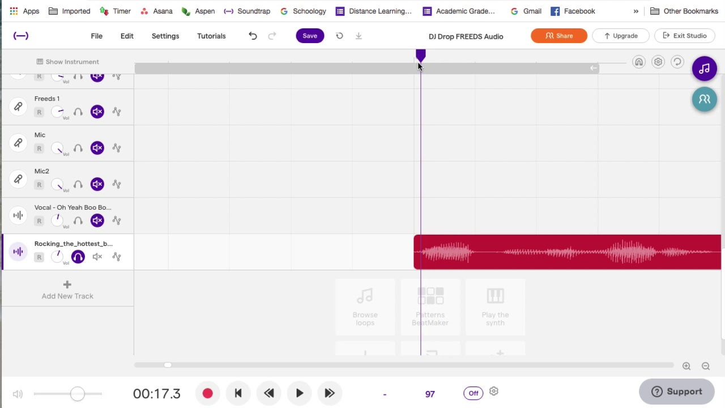Open automation for Freeds 1 track
This screenshot has height=408, width=725.
117,112
